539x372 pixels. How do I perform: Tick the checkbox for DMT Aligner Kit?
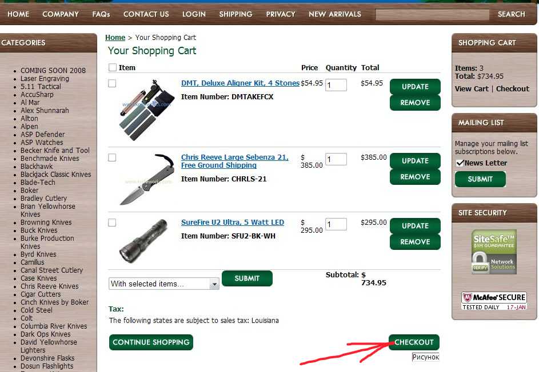pos(112,83)
